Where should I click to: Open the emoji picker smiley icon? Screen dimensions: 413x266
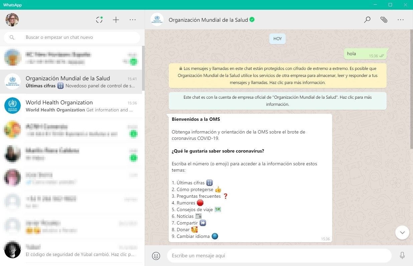(156, 256)
